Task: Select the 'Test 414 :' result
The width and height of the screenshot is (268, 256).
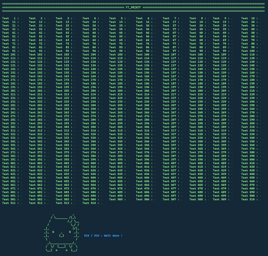Action: [x=91, y=167]
